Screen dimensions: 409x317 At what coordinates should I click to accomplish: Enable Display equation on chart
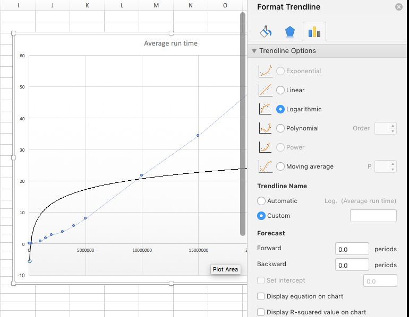click(x=261, y=296)
